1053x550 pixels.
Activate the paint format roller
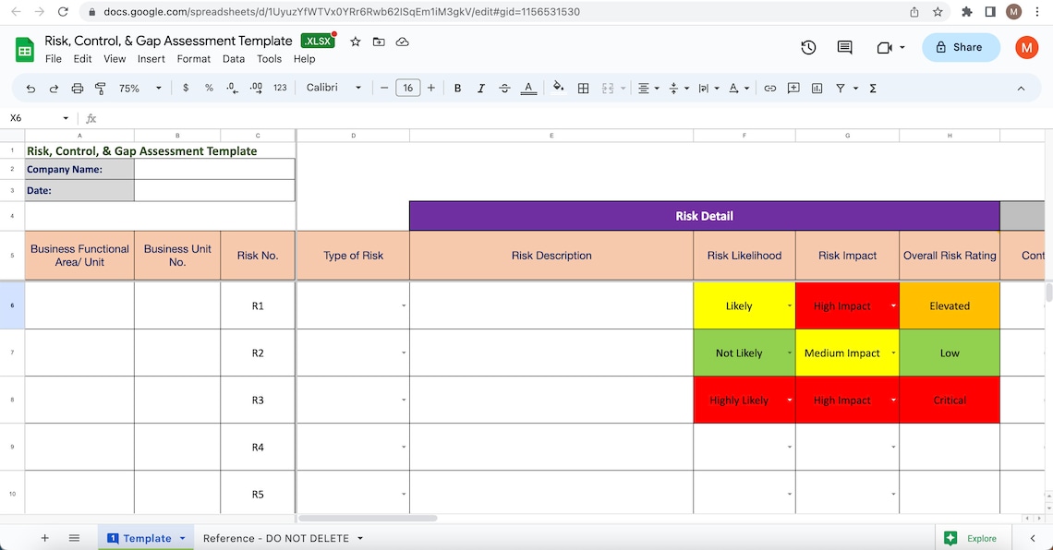tap(100, 88)
